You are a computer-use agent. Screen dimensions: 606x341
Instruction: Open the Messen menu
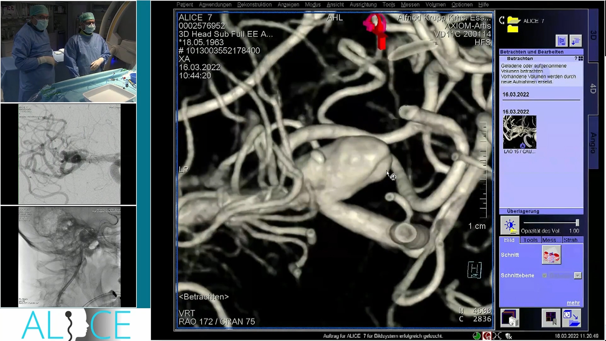(410, 5)
